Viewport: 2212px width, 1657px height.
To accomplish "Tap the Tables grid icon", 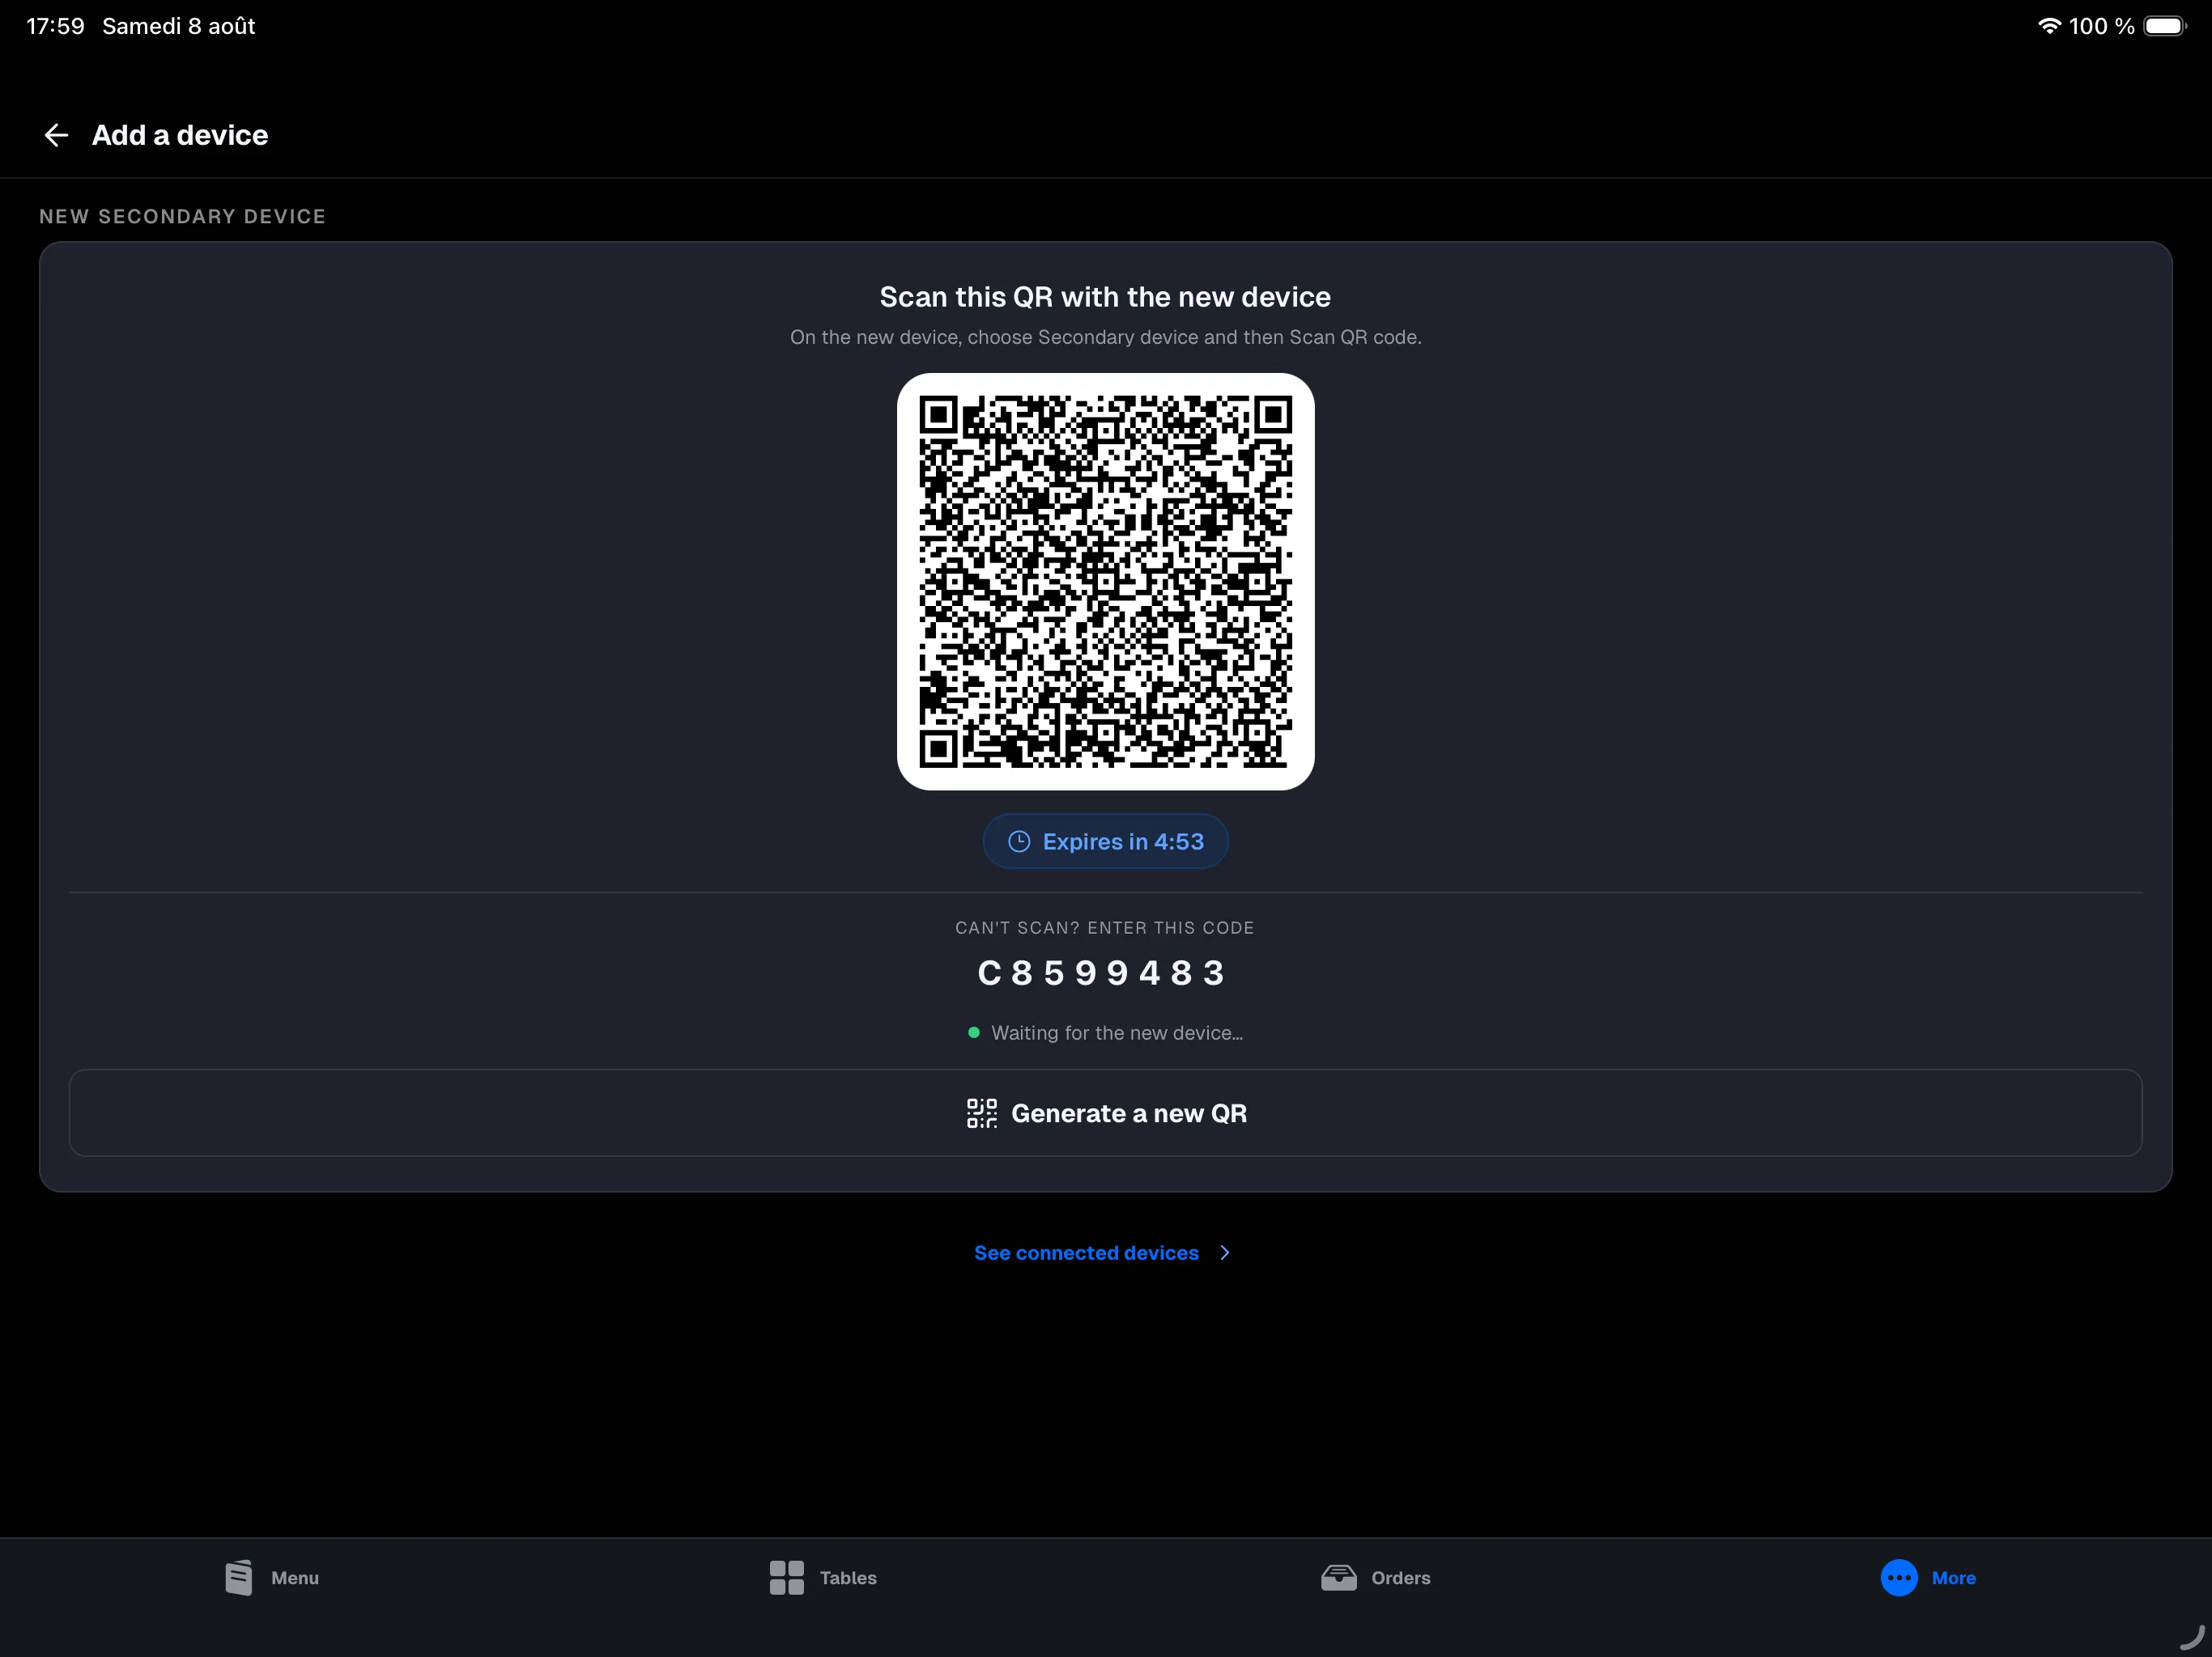I will 787,1577.
